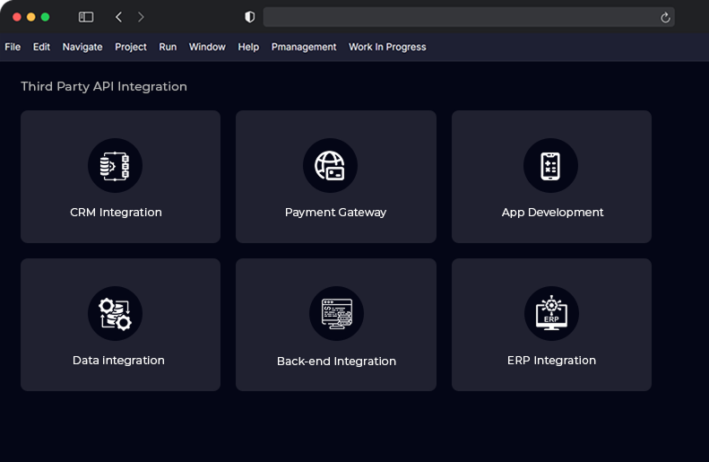Click the App Development phone icon
This screenshot has height=462, width=709.
point(550,166)
